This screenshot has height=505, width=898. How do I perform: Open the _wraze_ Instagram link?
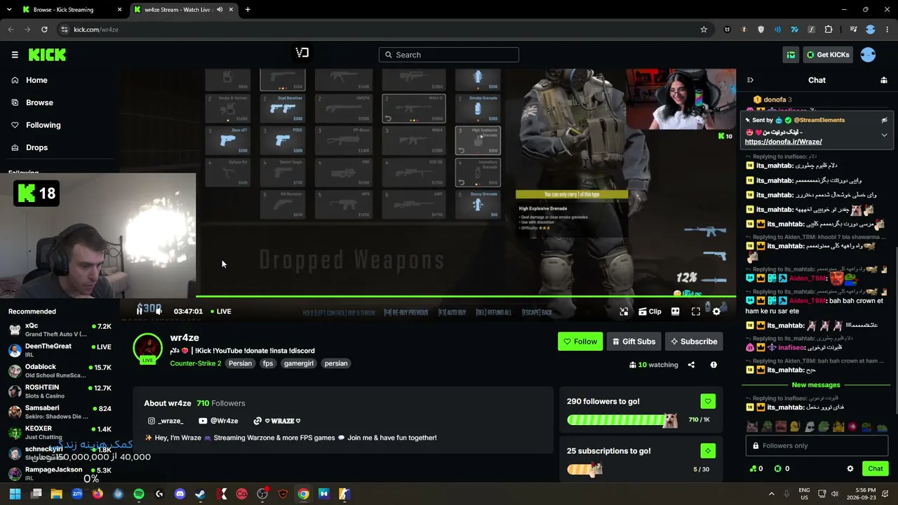click(x=166, y=421)
